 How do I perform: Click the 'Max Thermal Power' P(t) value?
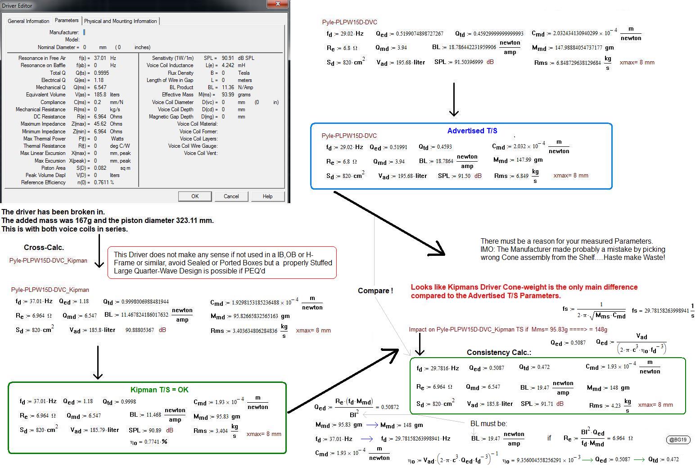click(95, 139)
